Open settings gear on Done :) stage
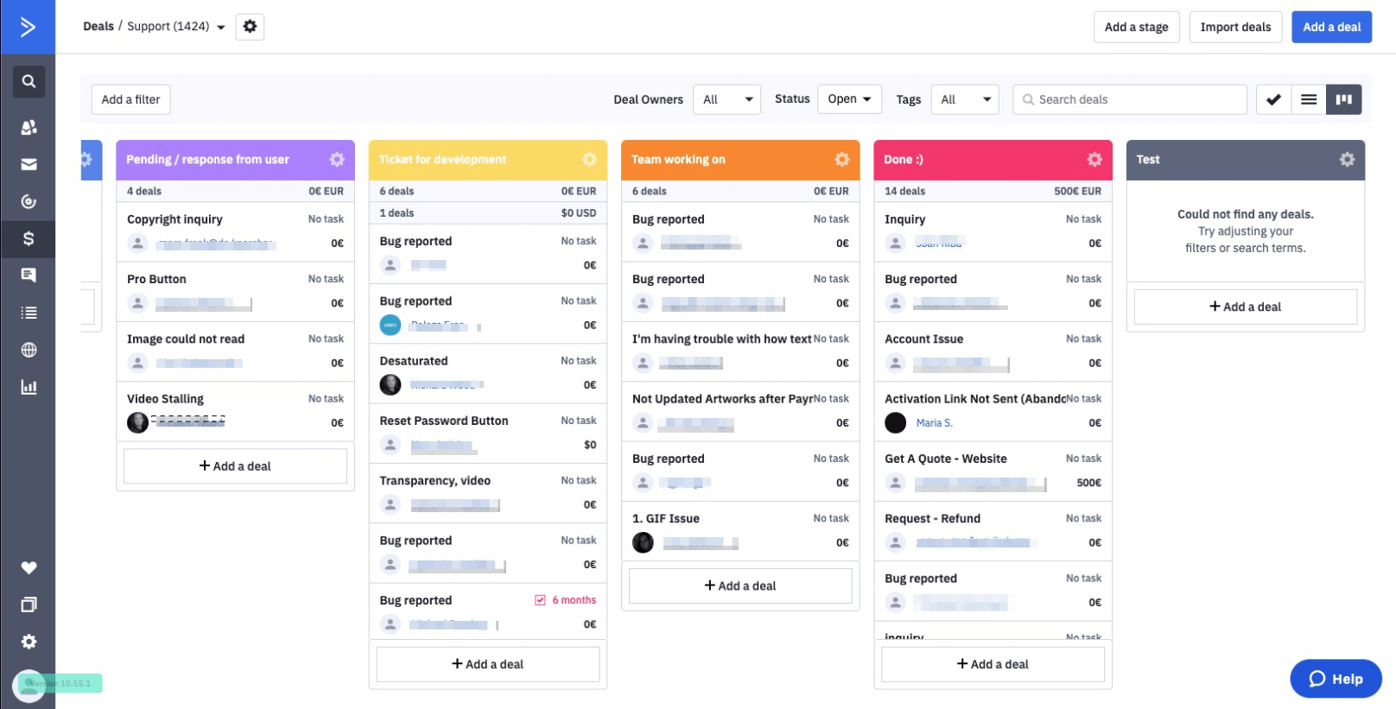The image size is (1396, 709). [x=1095, y=160]
